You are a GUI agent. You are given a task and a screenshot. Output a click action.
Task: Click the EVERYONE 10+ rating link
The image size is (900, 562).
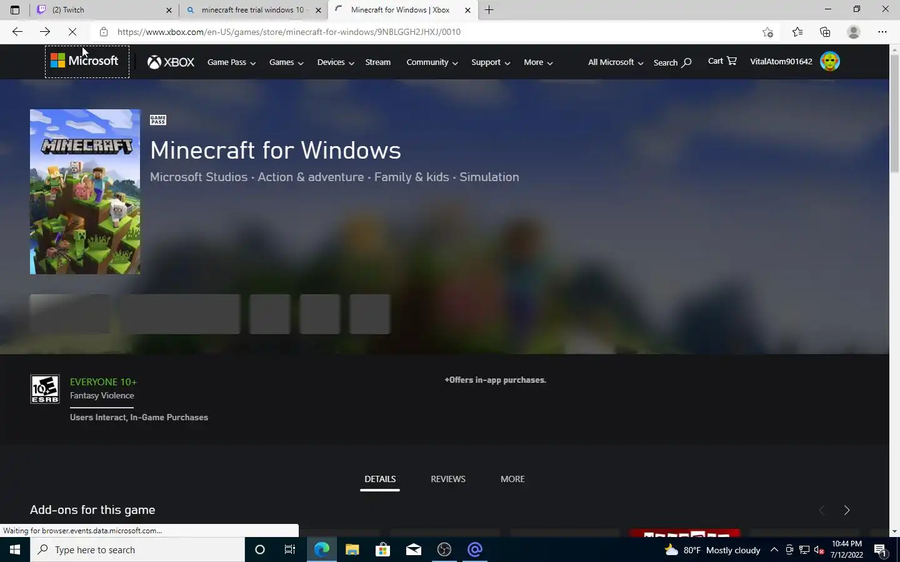(103, 382)
